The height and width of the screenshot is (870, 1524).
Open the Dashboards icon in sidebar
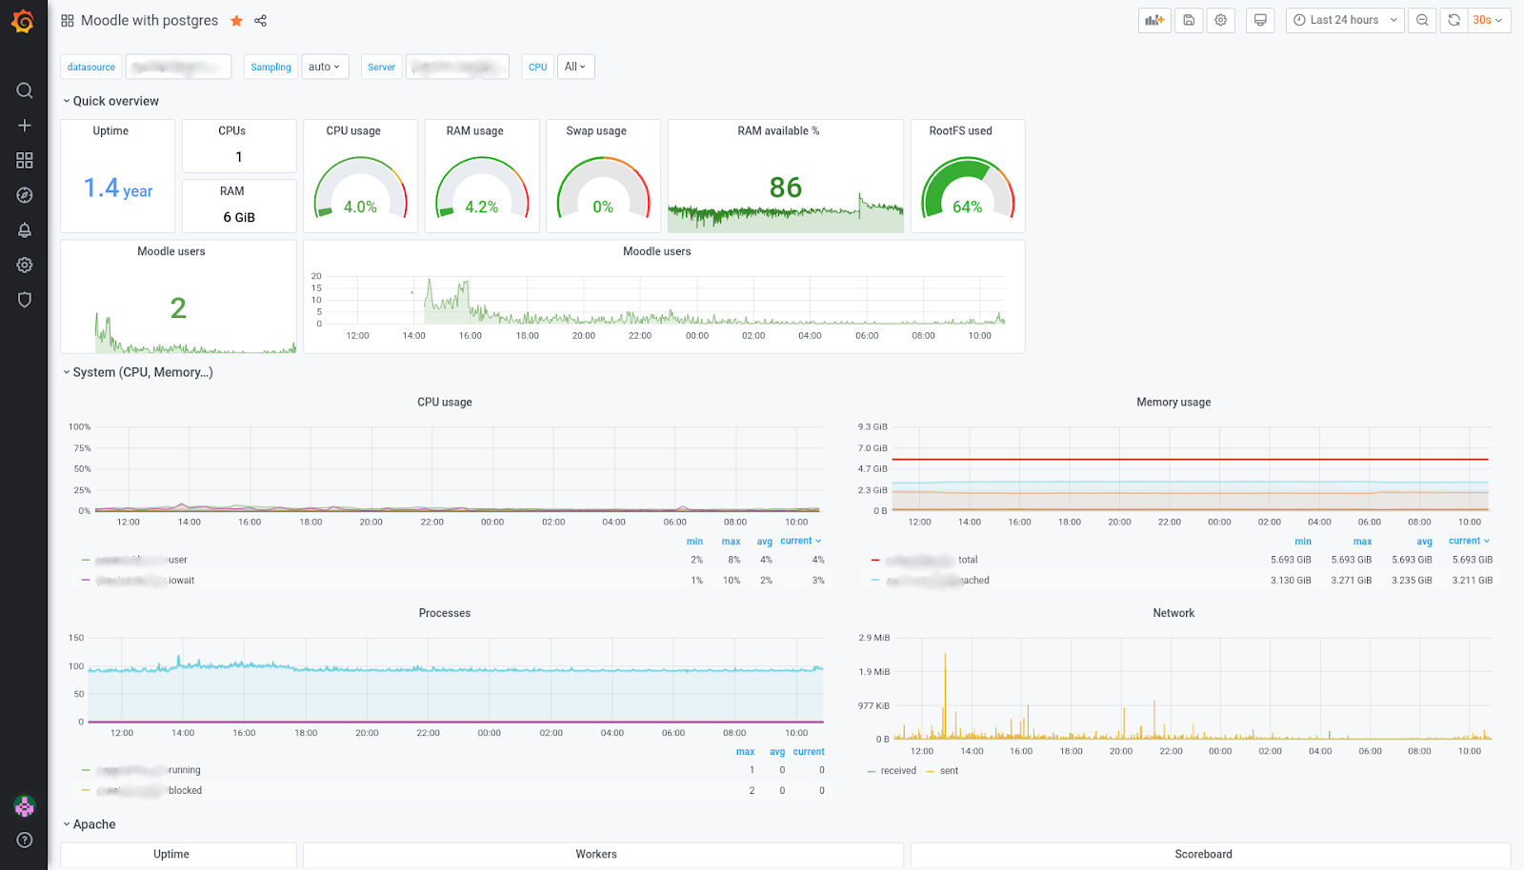tap(25, 160)
